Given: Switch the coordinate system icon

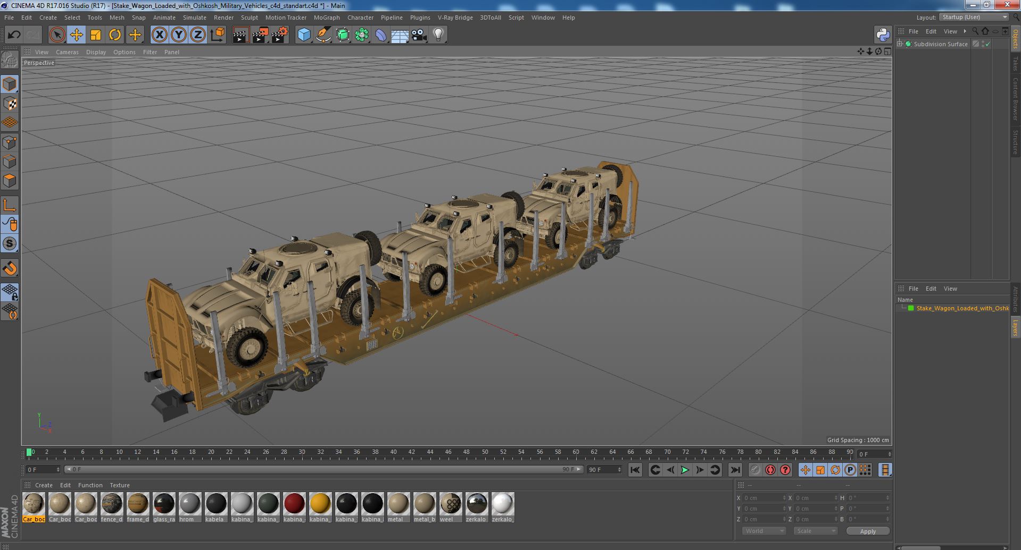Looking at the screenshot, I should [217, 35].
